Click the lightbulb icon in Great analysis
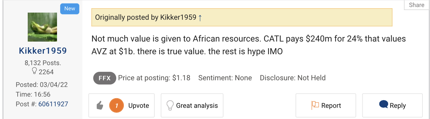 point(170,105)
